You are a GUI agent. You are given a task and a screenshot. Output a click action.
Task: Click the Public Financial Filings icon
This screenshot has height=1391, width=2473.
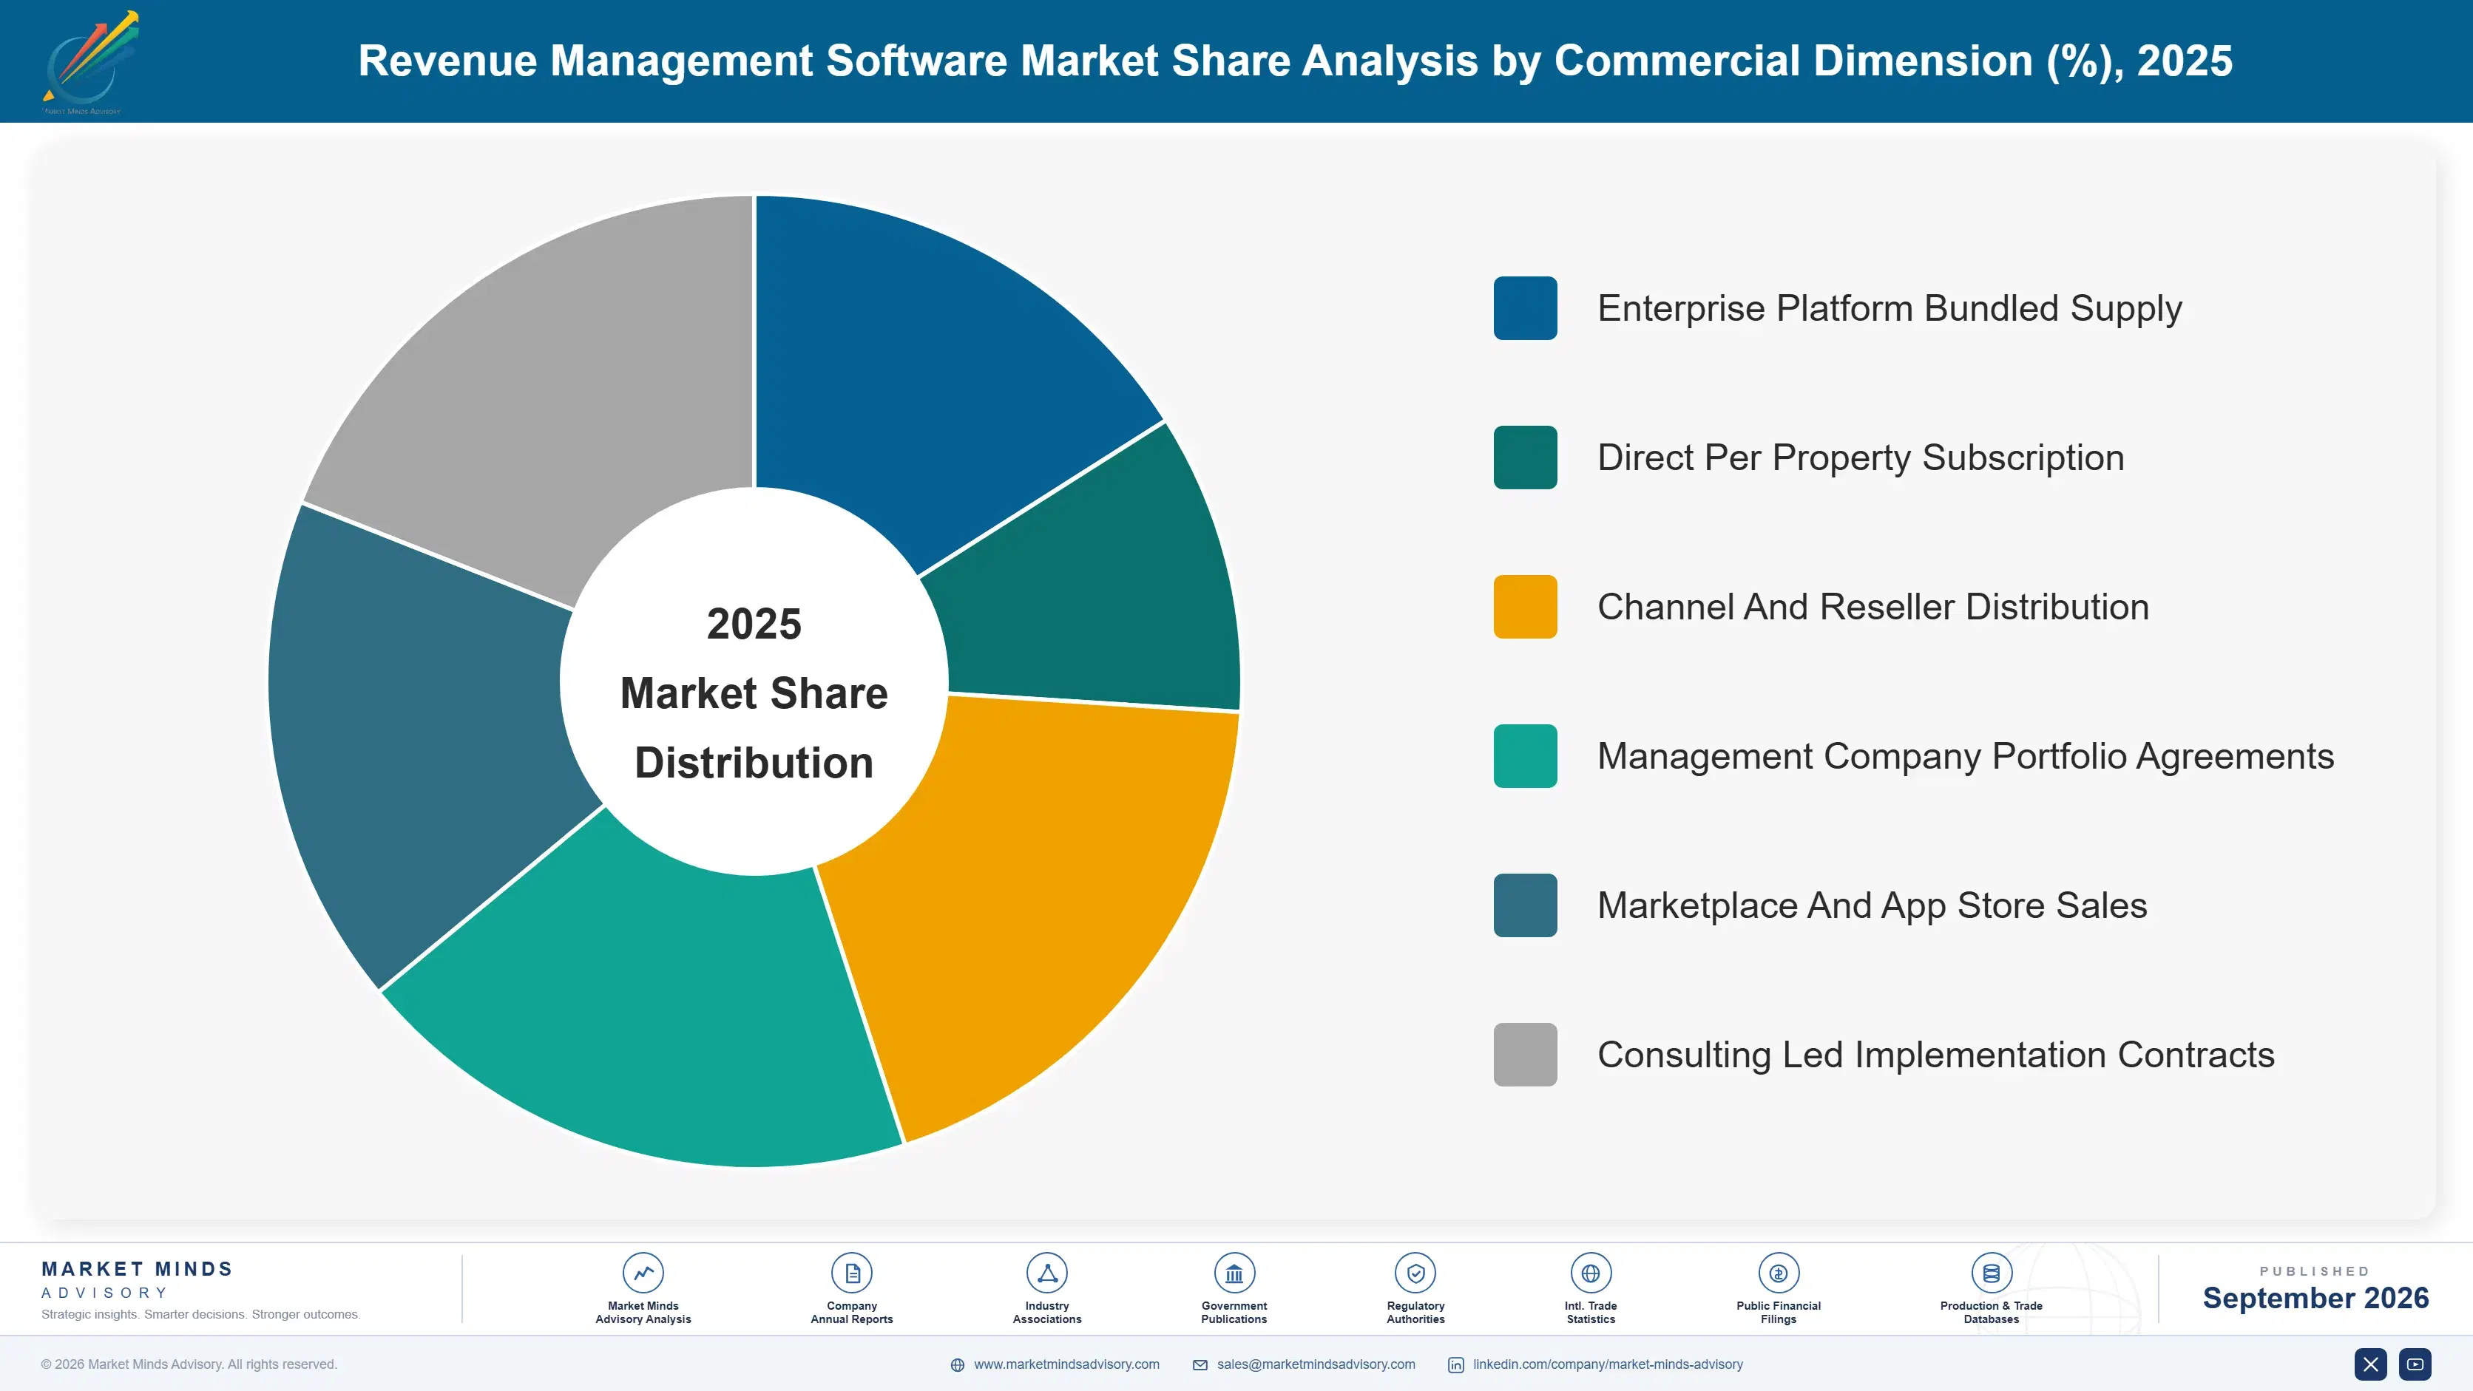(x=1778, y=1273)
